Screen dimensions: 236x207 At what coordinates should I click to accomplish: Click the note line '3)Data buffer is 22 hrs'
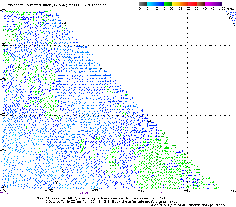coord(112,202)
